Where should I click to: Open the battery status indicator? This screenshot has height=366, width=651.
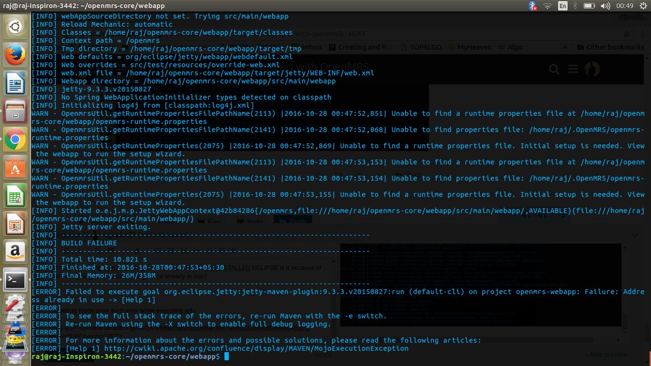click(590, 6)
